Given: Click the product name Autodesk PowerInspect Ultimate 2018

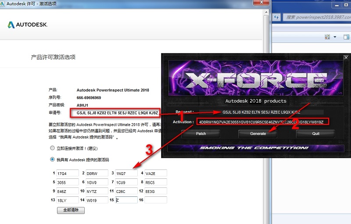Looking at the screenshot, I should 113,90.
